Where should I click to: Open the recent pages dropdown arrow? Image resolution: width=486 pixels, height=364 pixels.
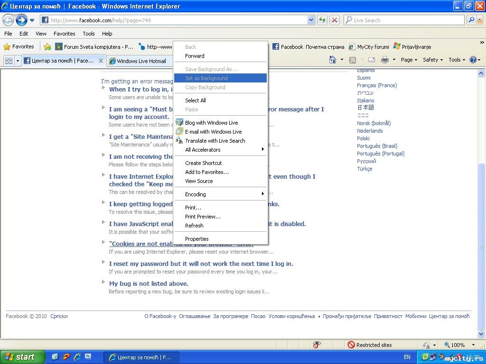[x=32, y=20]
